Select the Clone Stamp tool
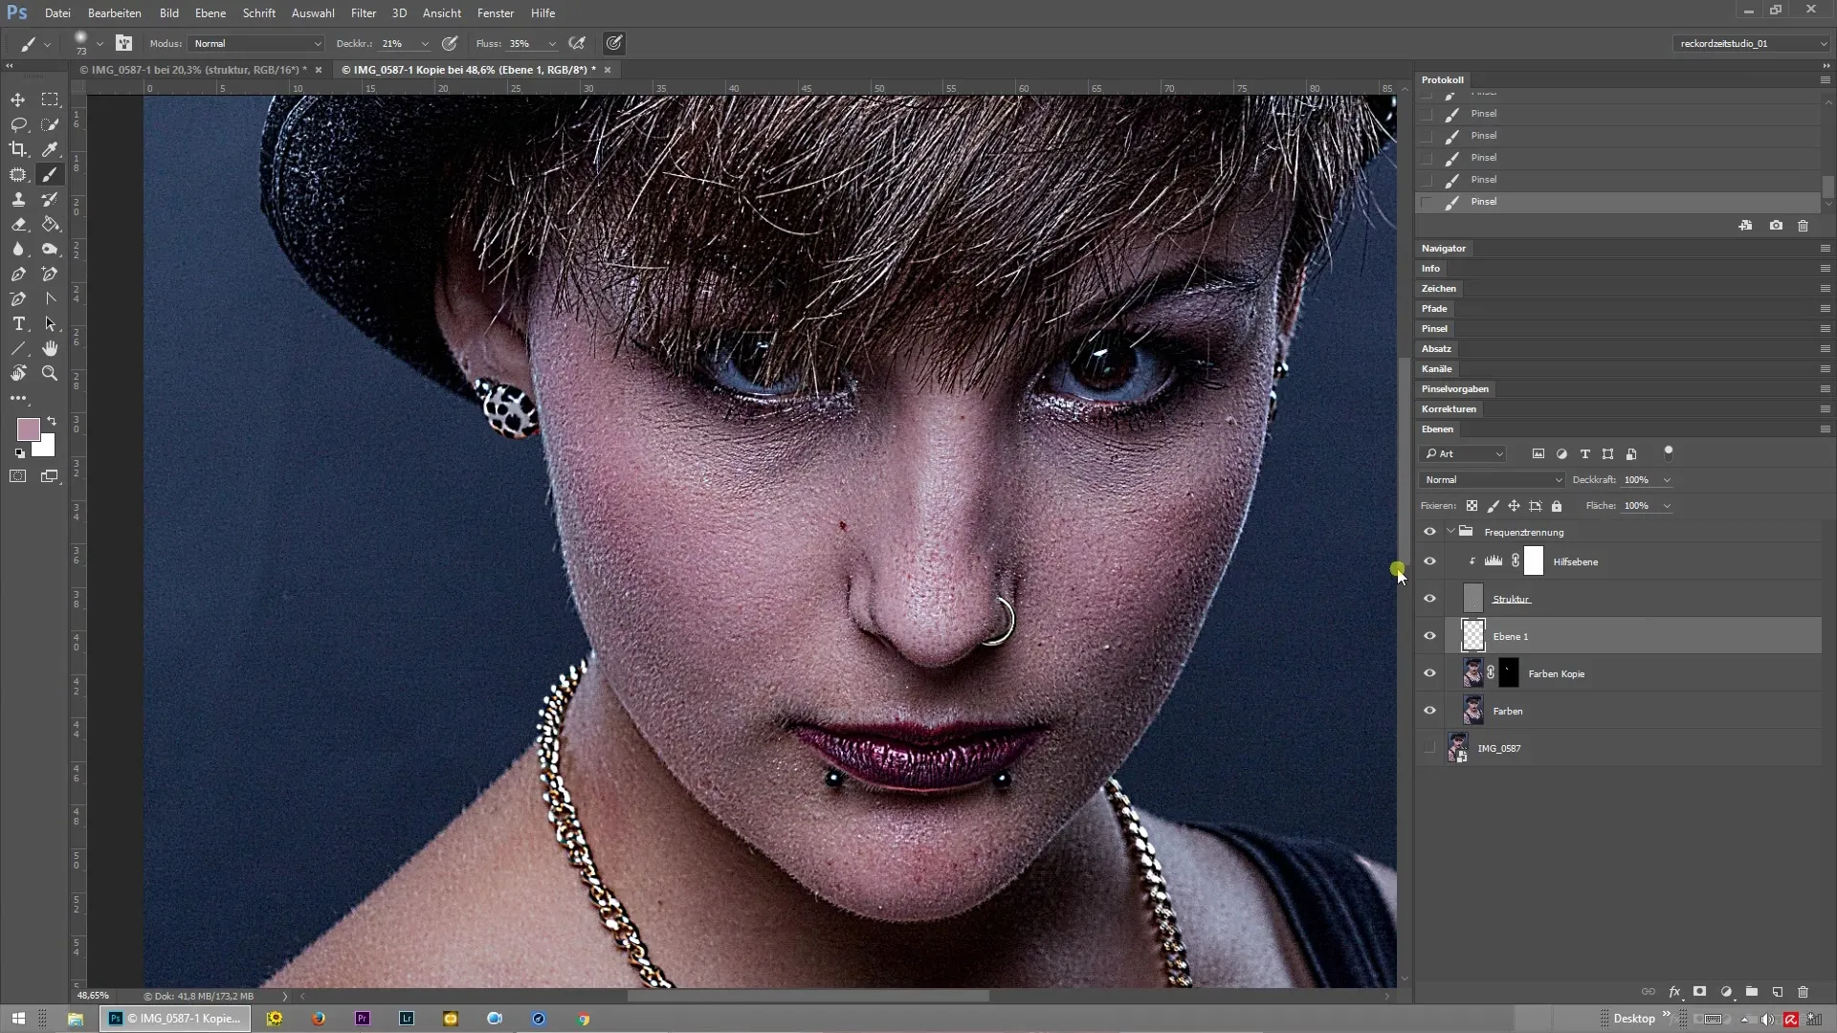Viewport: 1837px width, 1033px height. click(18, 199)
